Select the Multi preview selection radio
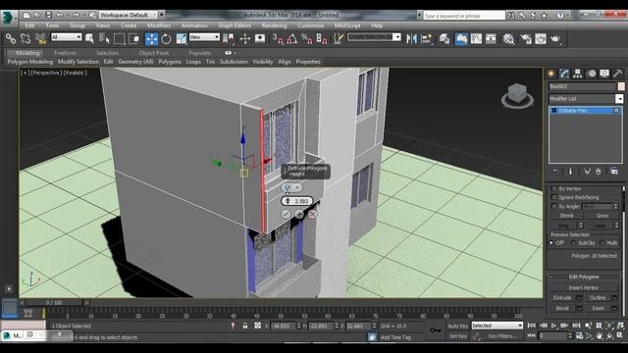Image resolution: width=628 pixels, height=353 pixels. point(602,243)
